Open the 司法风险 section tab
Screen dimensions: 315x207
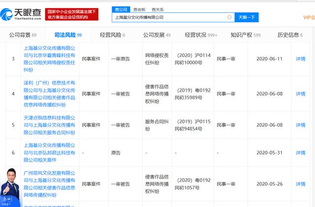[x=68, y=35]
